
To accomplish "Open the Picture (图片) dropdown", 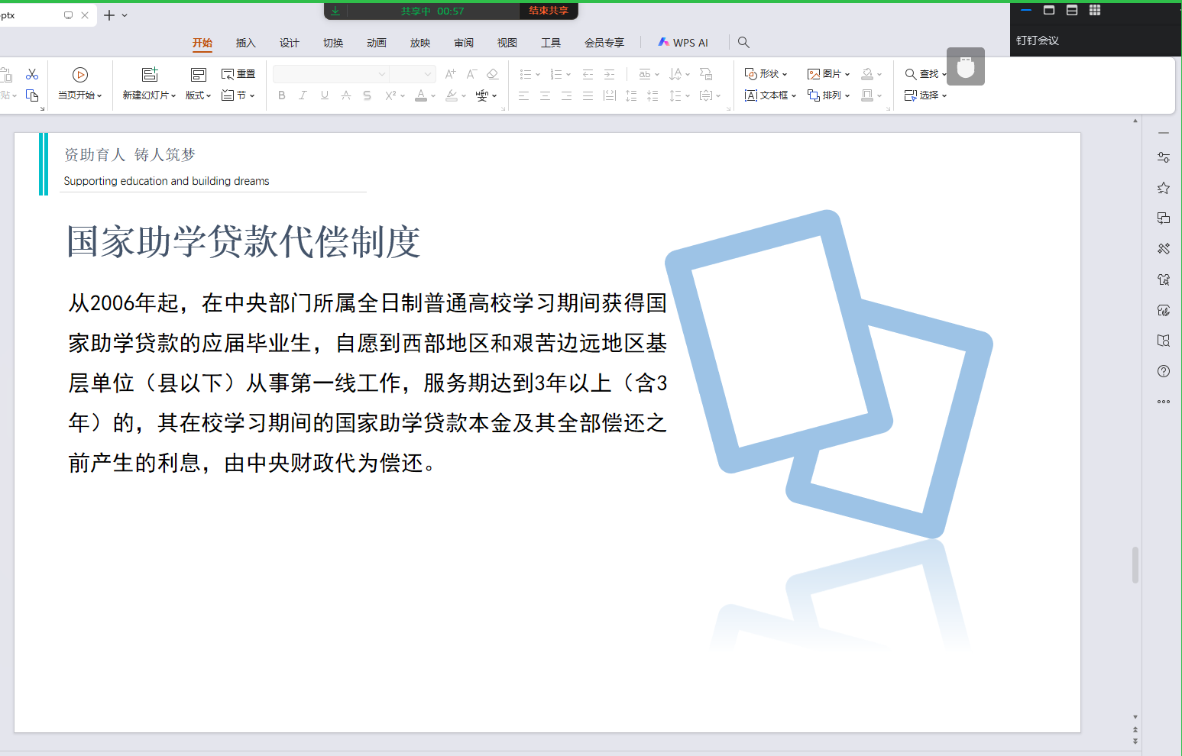I will [829, 74].
